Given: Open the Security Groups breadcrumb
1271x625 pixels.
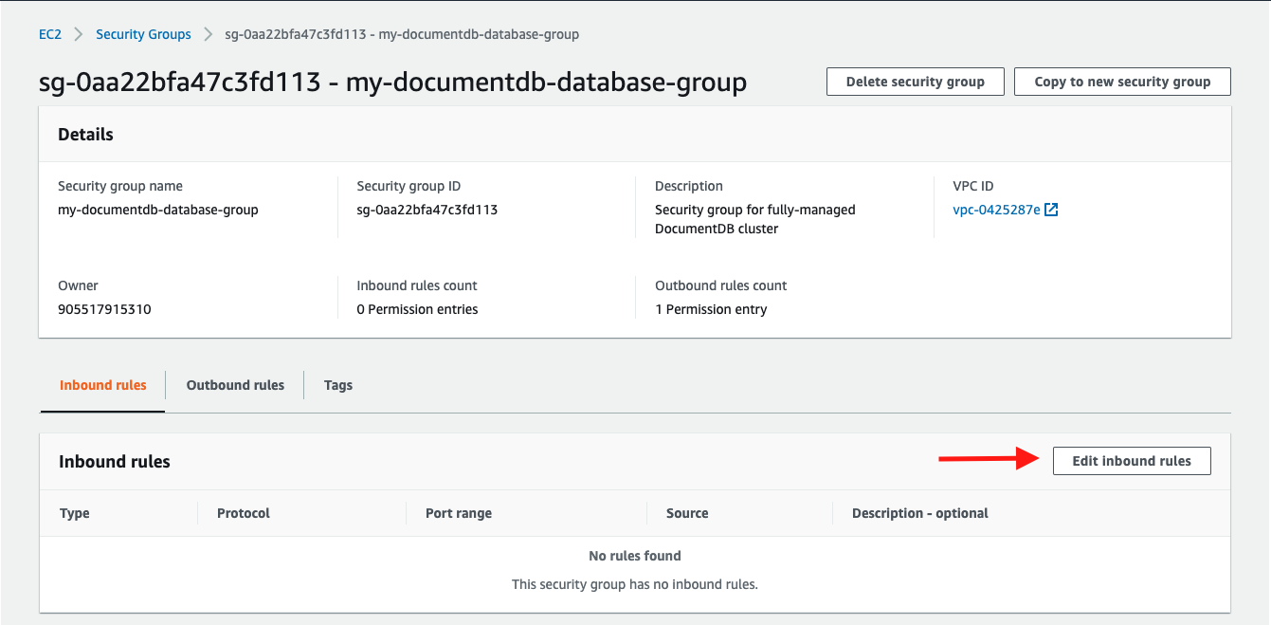Looking at the screenshot, I should click(143, 34).
